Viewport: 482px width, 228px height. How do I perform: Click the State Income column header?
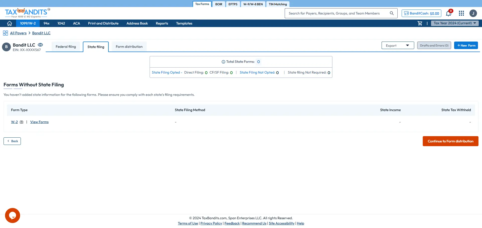click(x=390, y=110)
